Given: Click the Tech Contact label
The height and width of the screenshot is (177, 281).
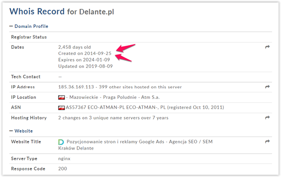Looking at the screenshot, I should click(x=26, y=77).
